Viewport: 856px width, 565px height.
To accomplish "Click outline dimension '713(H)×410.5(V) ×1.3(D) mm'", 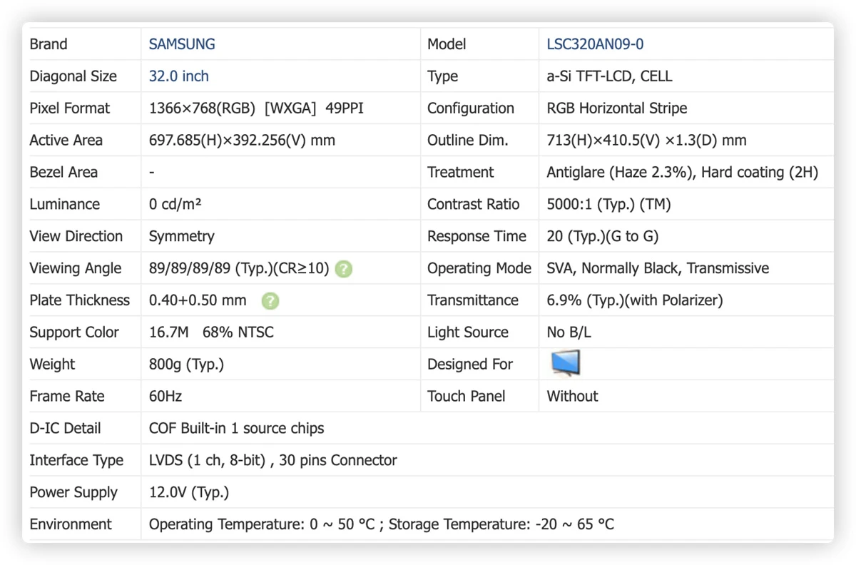I will point(646,141).
